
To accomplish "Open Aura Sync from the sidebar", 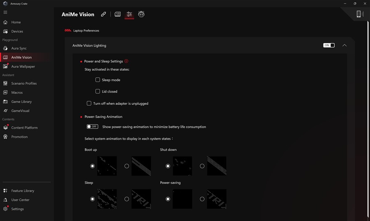I will 19,49.
